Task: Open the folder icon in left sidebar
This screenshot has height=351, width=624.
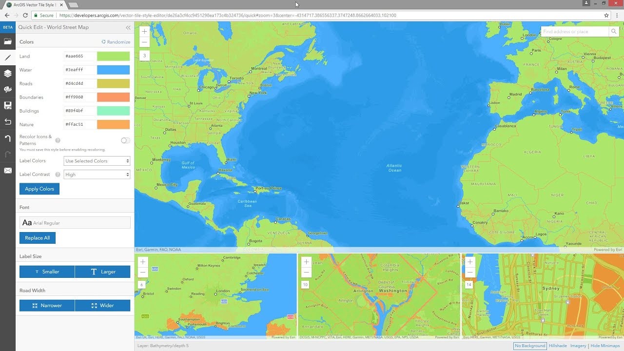Action: (x=8, y=41)
